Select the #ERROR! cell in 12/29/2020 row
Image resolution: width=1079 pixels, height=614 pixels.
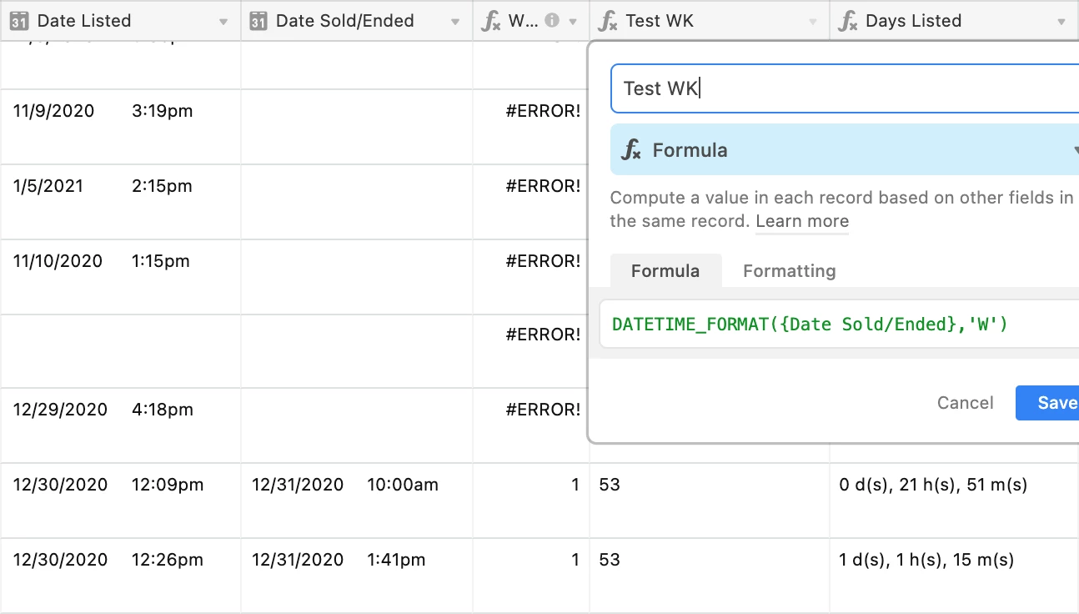pyautogui.click(x=531, y=425)
